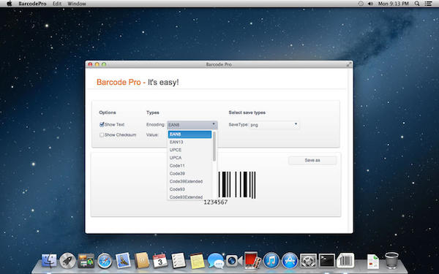Screen dimensions: 439x274
Task: Enable the Show Checksum checkbox
Action: [x=102, y=134]
